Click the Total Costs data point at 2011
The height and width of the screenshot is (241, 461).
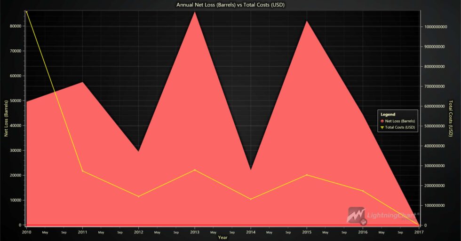click(83, 171)
